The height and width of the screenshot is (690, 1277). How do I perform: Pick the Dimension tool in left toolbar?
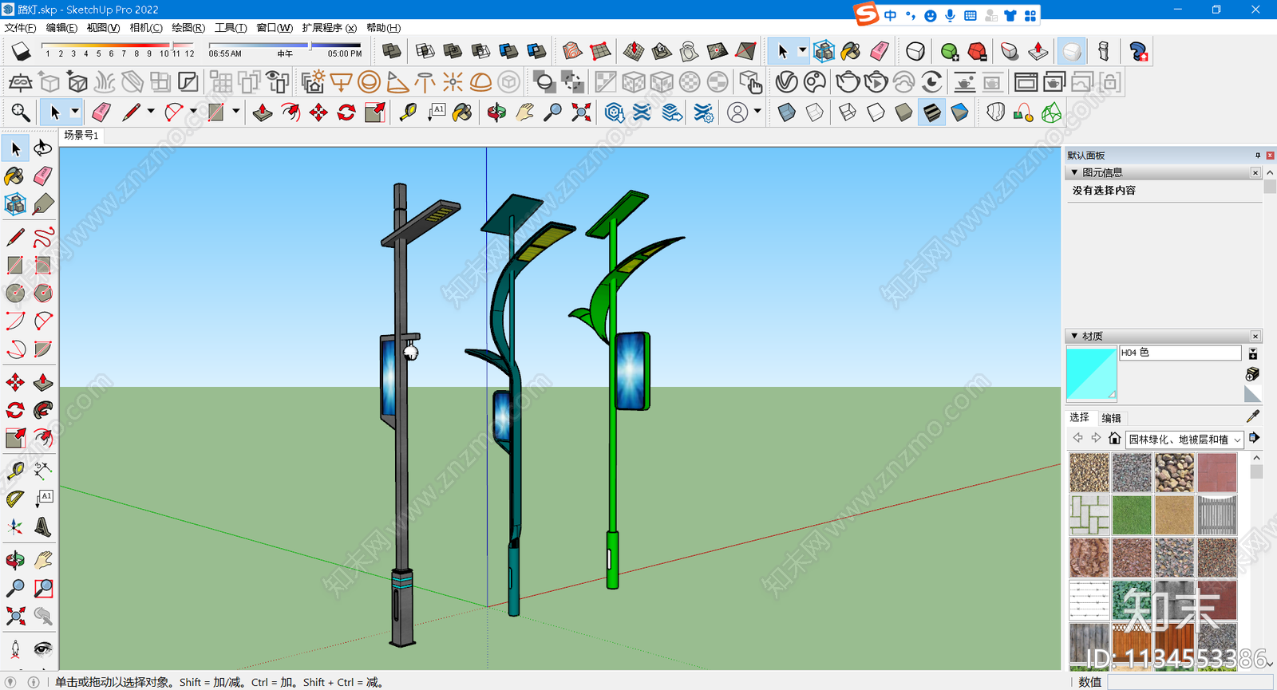tap(43, 471)
